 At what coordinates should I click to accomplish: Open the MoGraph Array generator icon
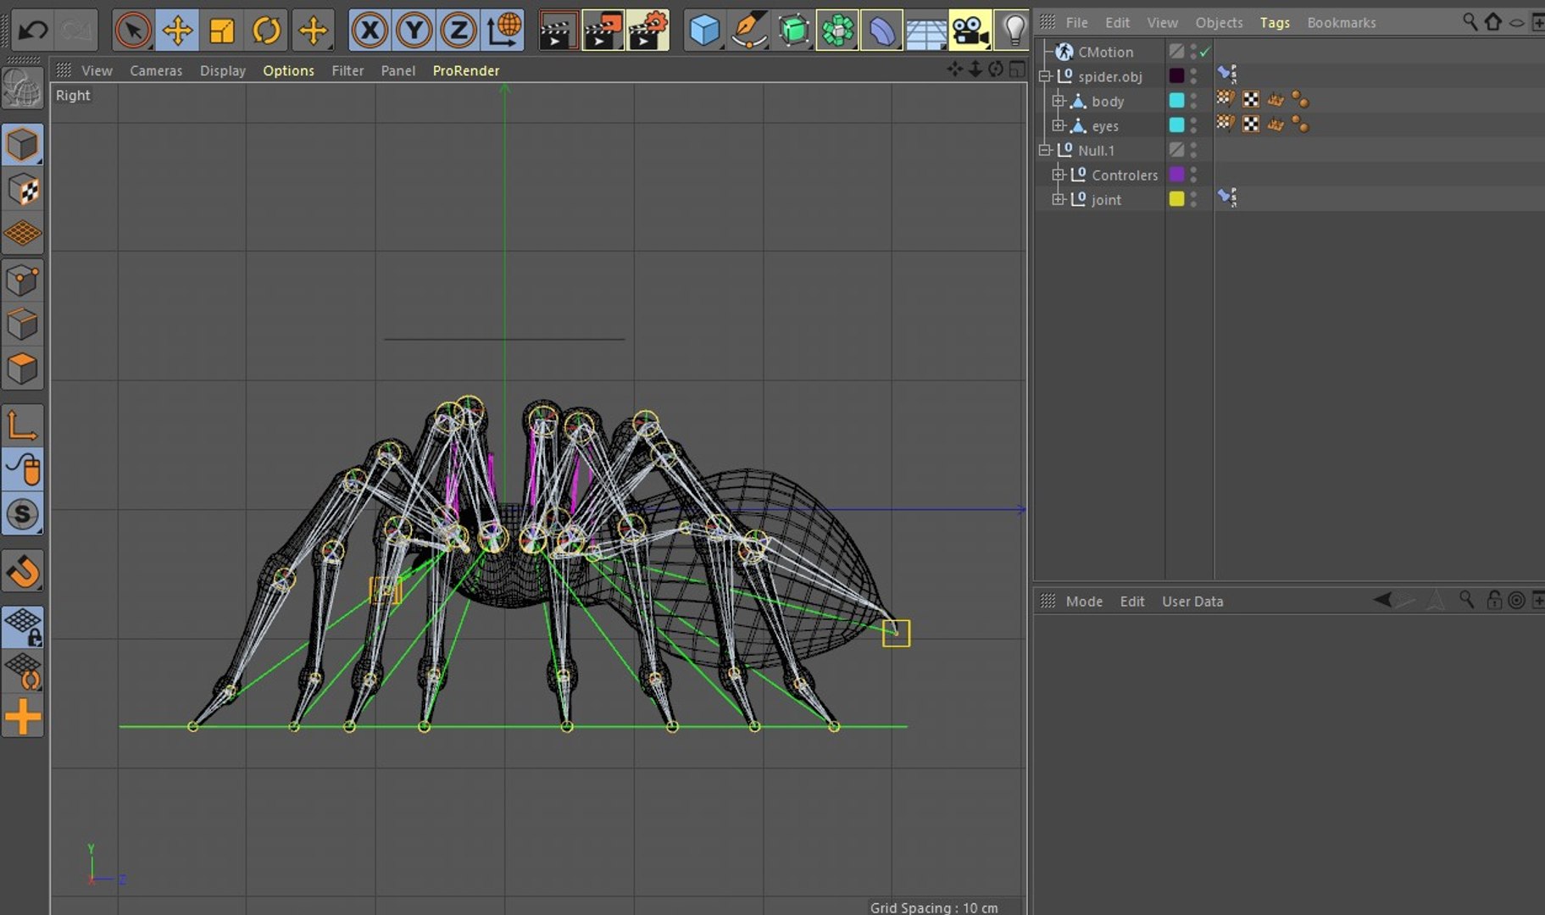click(x=837, y=30)
